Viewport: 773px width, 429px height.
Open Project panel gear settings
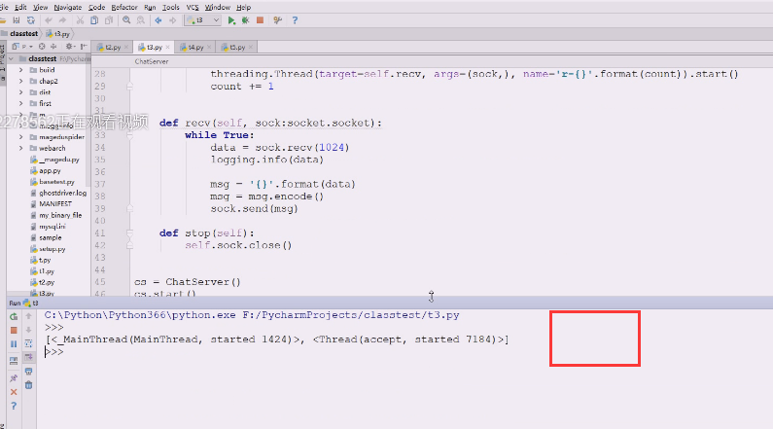(x=69, y=47)
